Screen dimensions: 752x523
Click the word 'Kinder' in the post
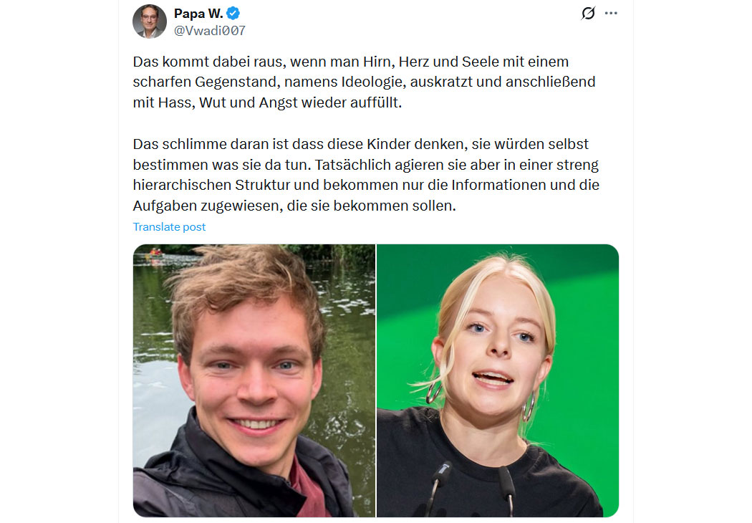click(x=388, y=144)
